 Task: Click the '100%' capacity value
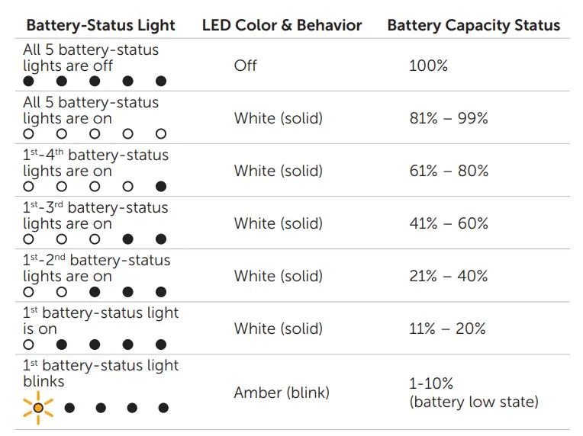tap(428, 66)
